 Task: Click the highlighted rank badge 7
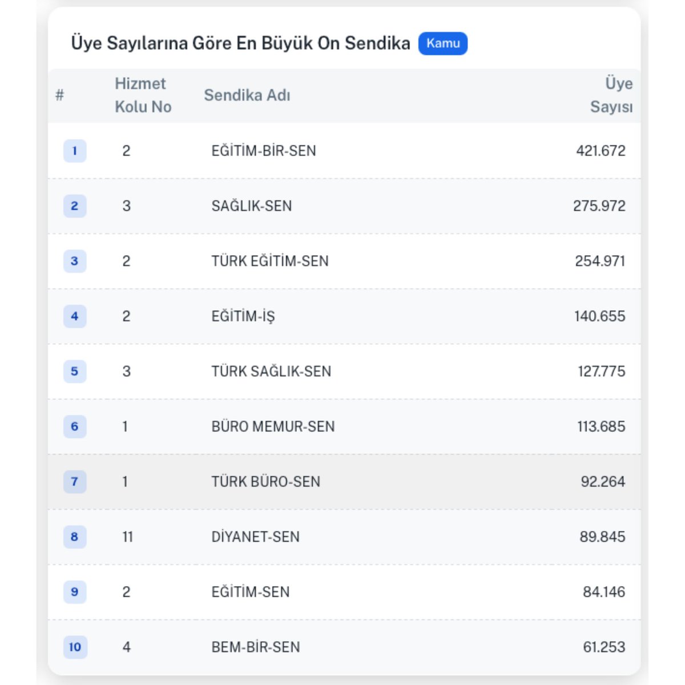[x=75, y=482]
